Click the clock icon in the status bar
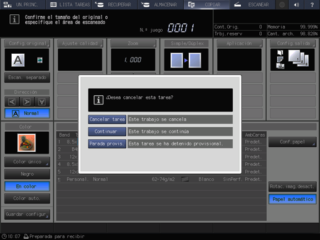The image size is (320, 240). 4,236
